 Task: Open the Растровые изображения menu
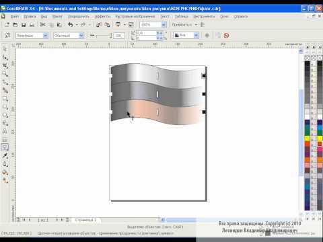click(135, 16)
